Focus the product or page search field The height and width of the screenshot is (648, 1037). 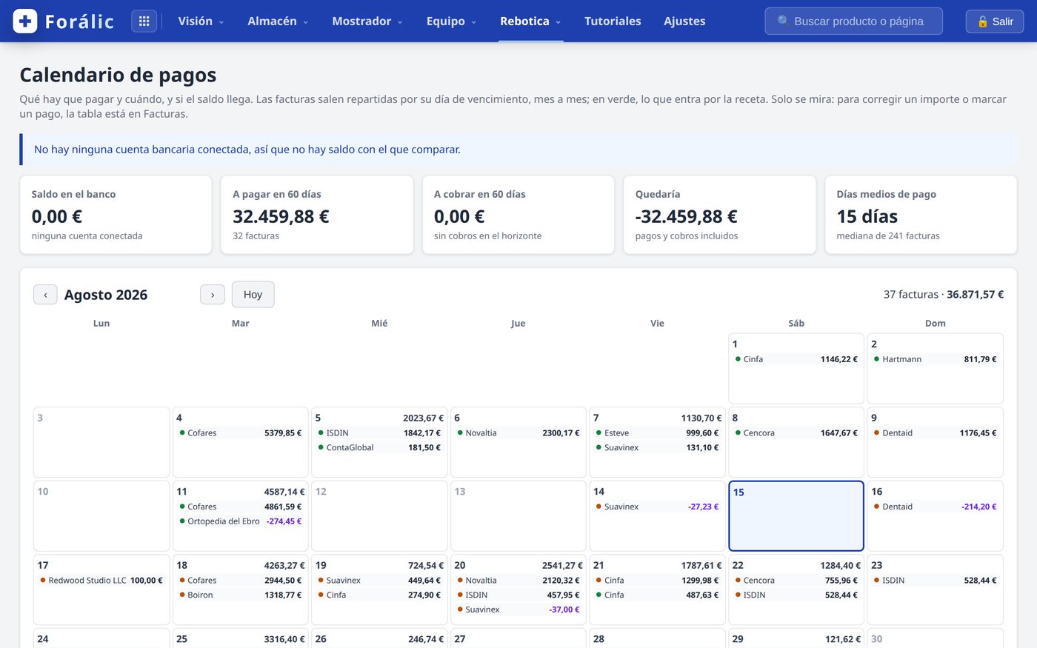pyautogui.click(x=853, y=21)
